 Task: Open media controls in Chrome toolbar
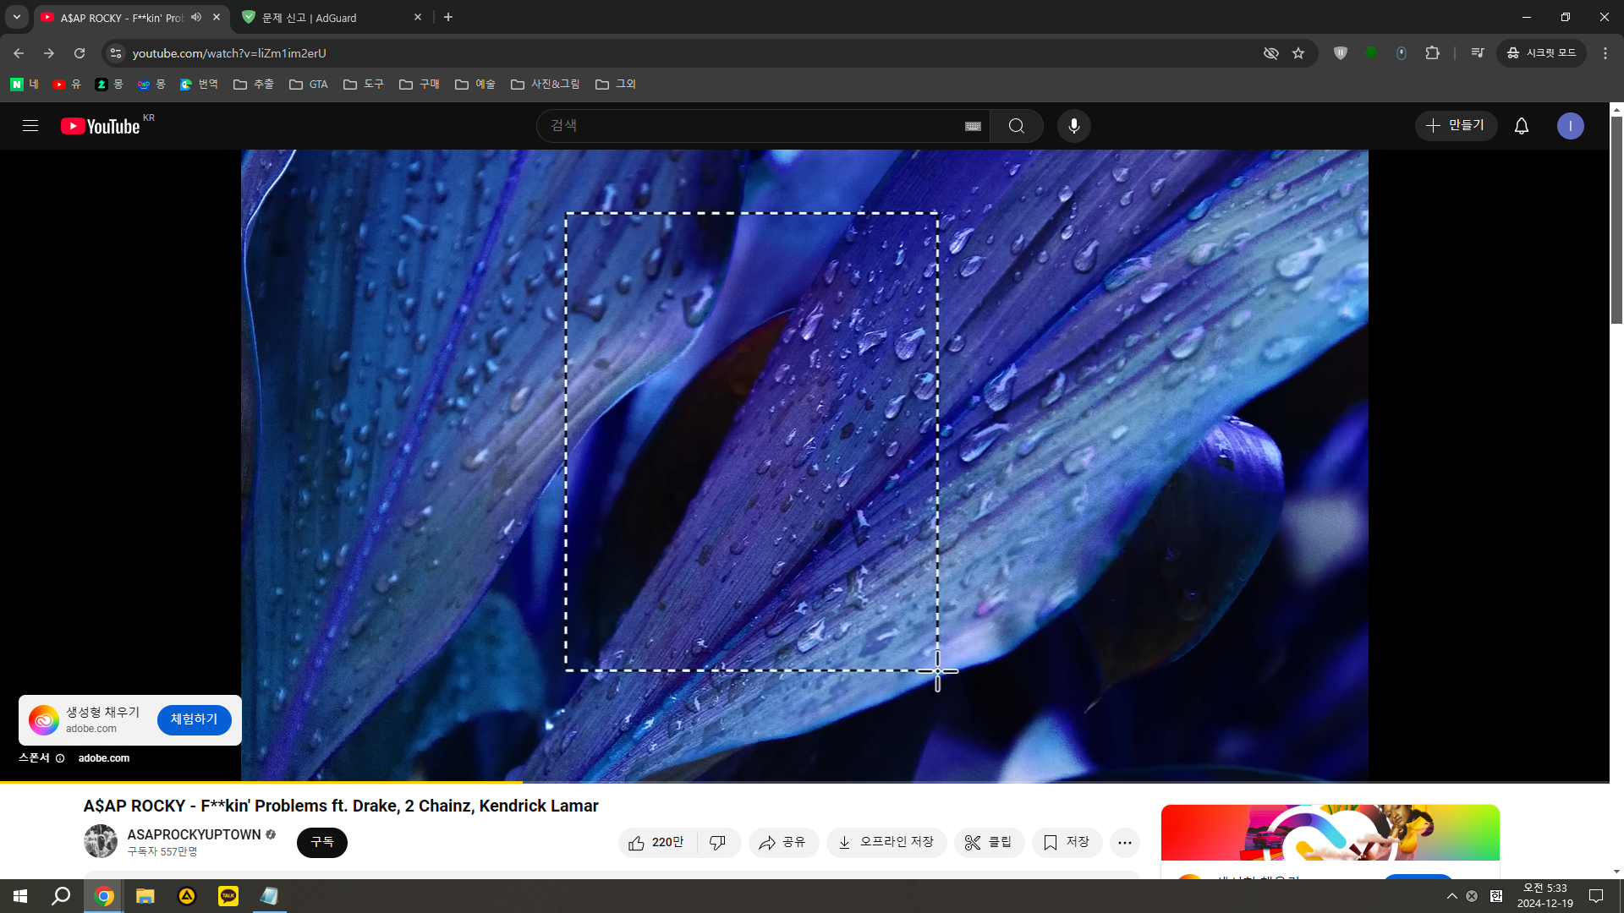tap(1478, 53)
